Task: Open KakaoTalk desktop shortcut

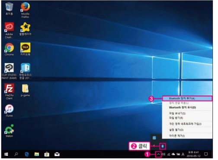Action: click(x=25, y=49)
